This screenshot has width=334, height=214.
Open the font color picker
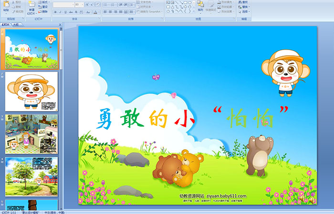point(96,11)
